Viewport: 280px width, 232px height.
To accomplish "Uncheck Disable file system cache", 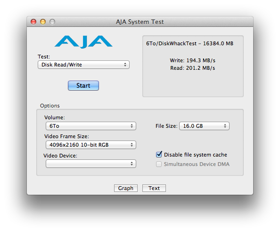I will pos(159,154).
